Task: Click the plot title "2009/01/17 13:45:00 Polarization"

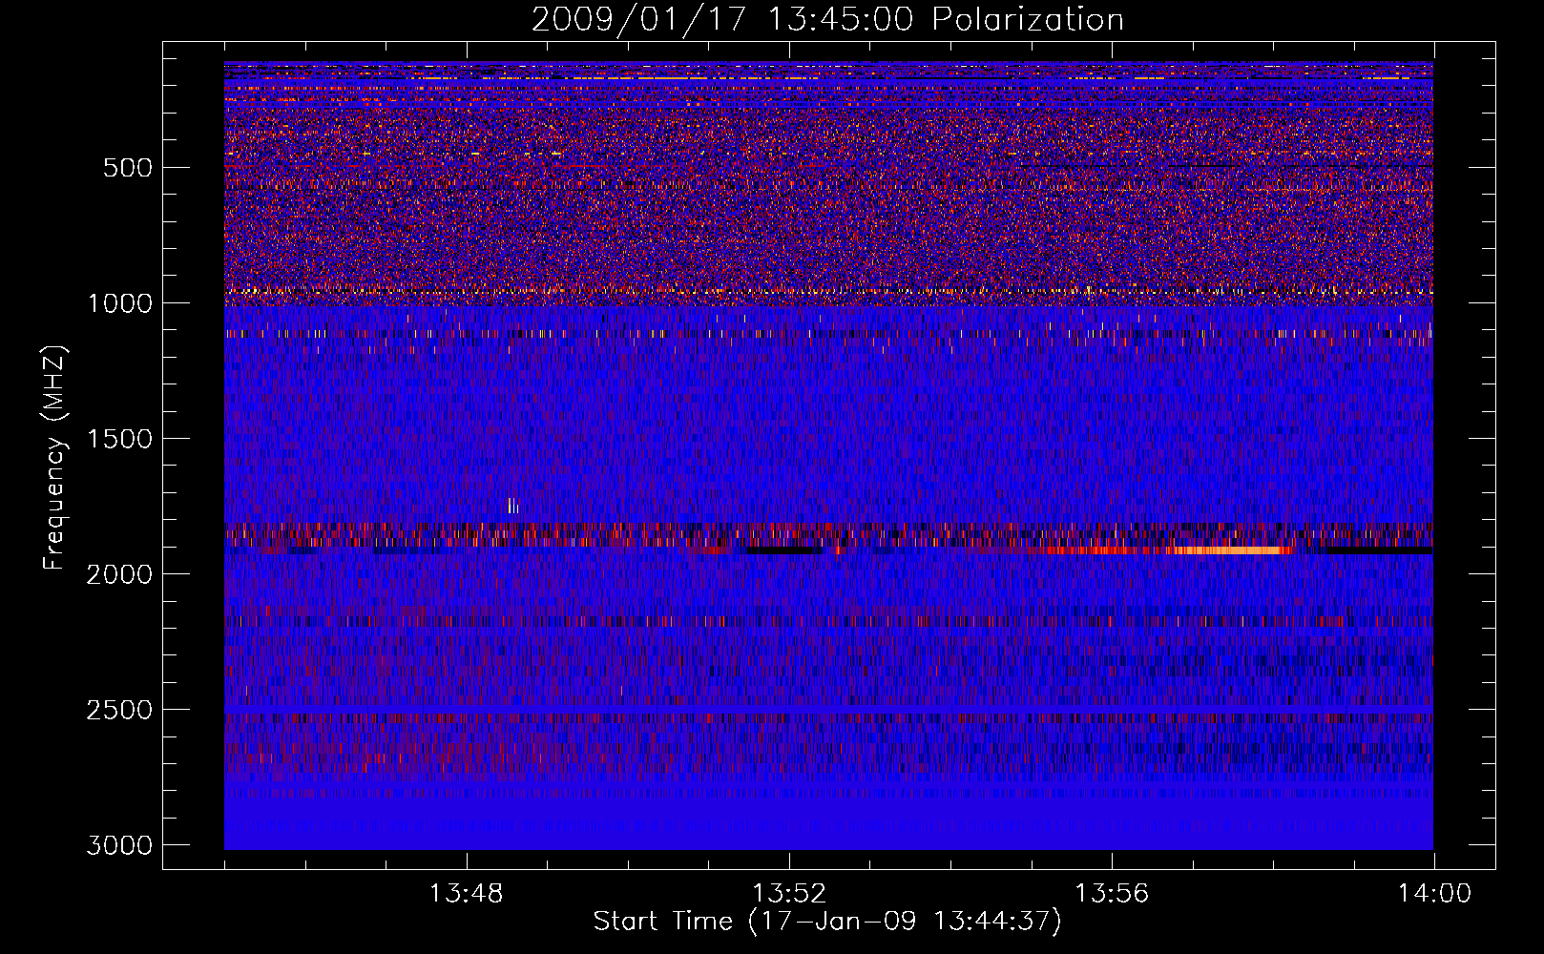Action: click(x=827, y=20)
